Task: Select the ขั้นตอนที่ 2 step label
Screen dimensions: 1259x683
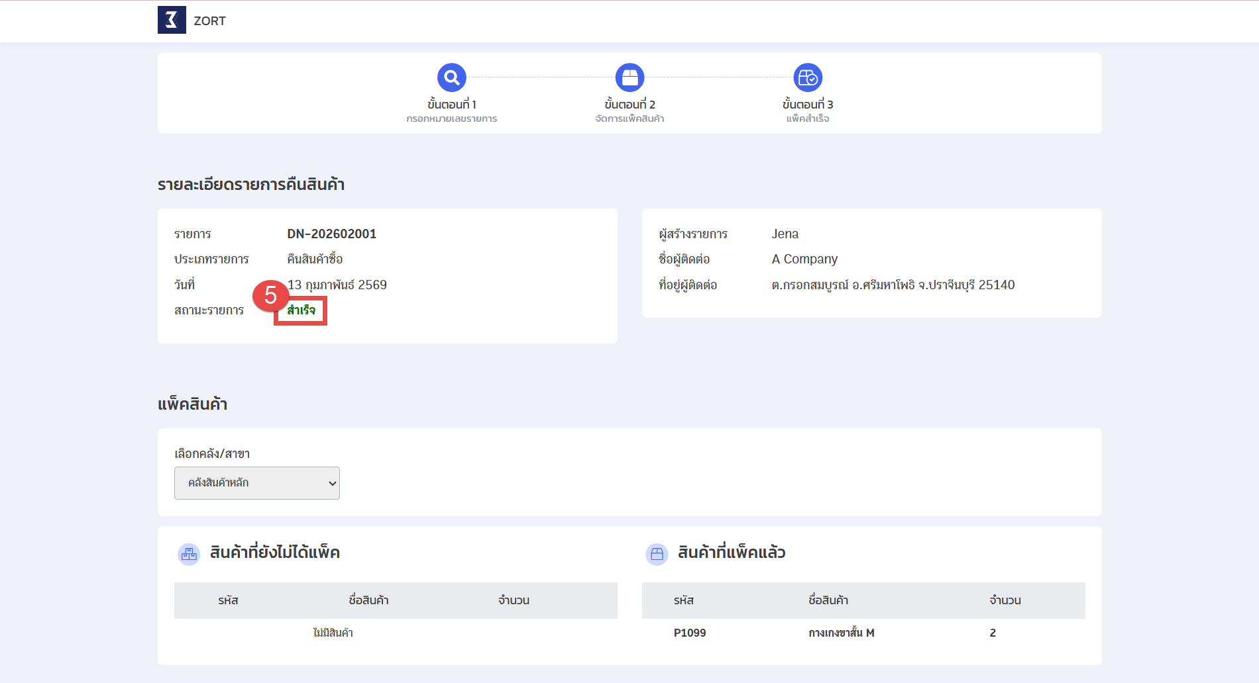Action: [629, 105]
